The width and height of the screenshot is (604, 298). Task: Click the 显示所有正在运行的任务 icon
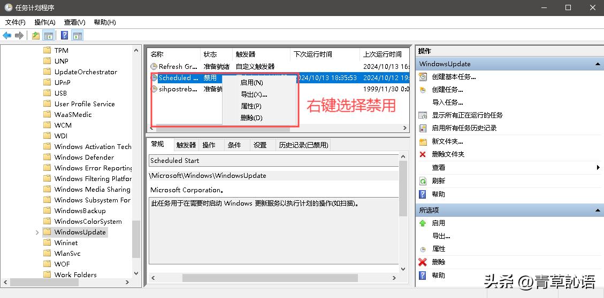point(423,115)
